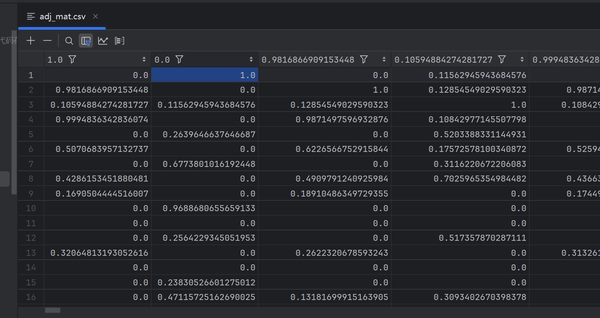The width and height of the screenshot is (600, 318).
Task: Click the horizontal scrollbar thumb below table
Action: [x=53, y=310]
